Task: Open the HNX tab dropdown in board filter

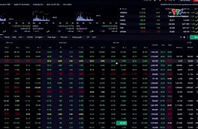Action: pos(21,37)
